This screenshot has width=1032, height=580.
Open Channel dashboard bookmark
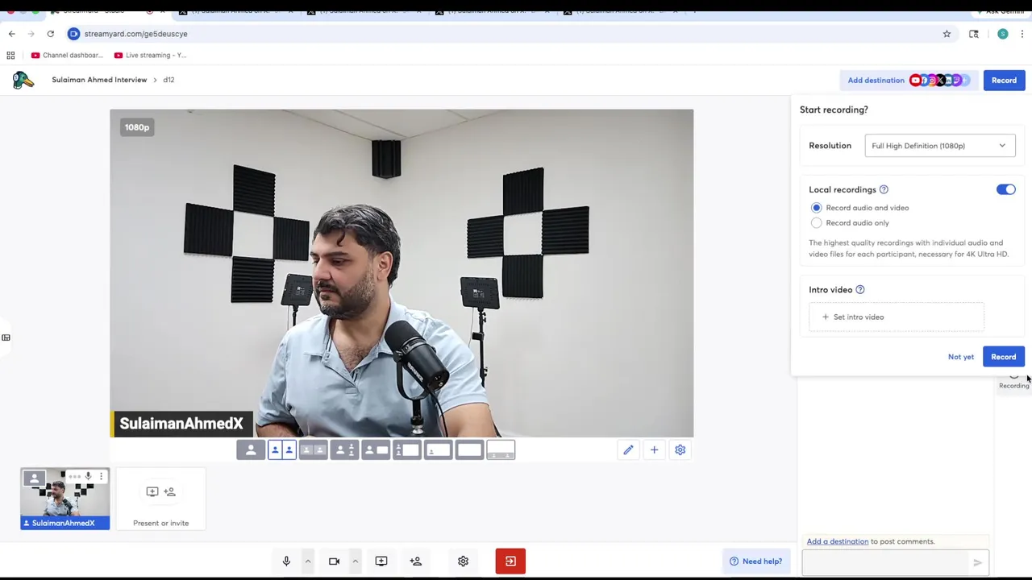68,56
